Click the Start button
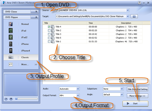 click(135, 103)
